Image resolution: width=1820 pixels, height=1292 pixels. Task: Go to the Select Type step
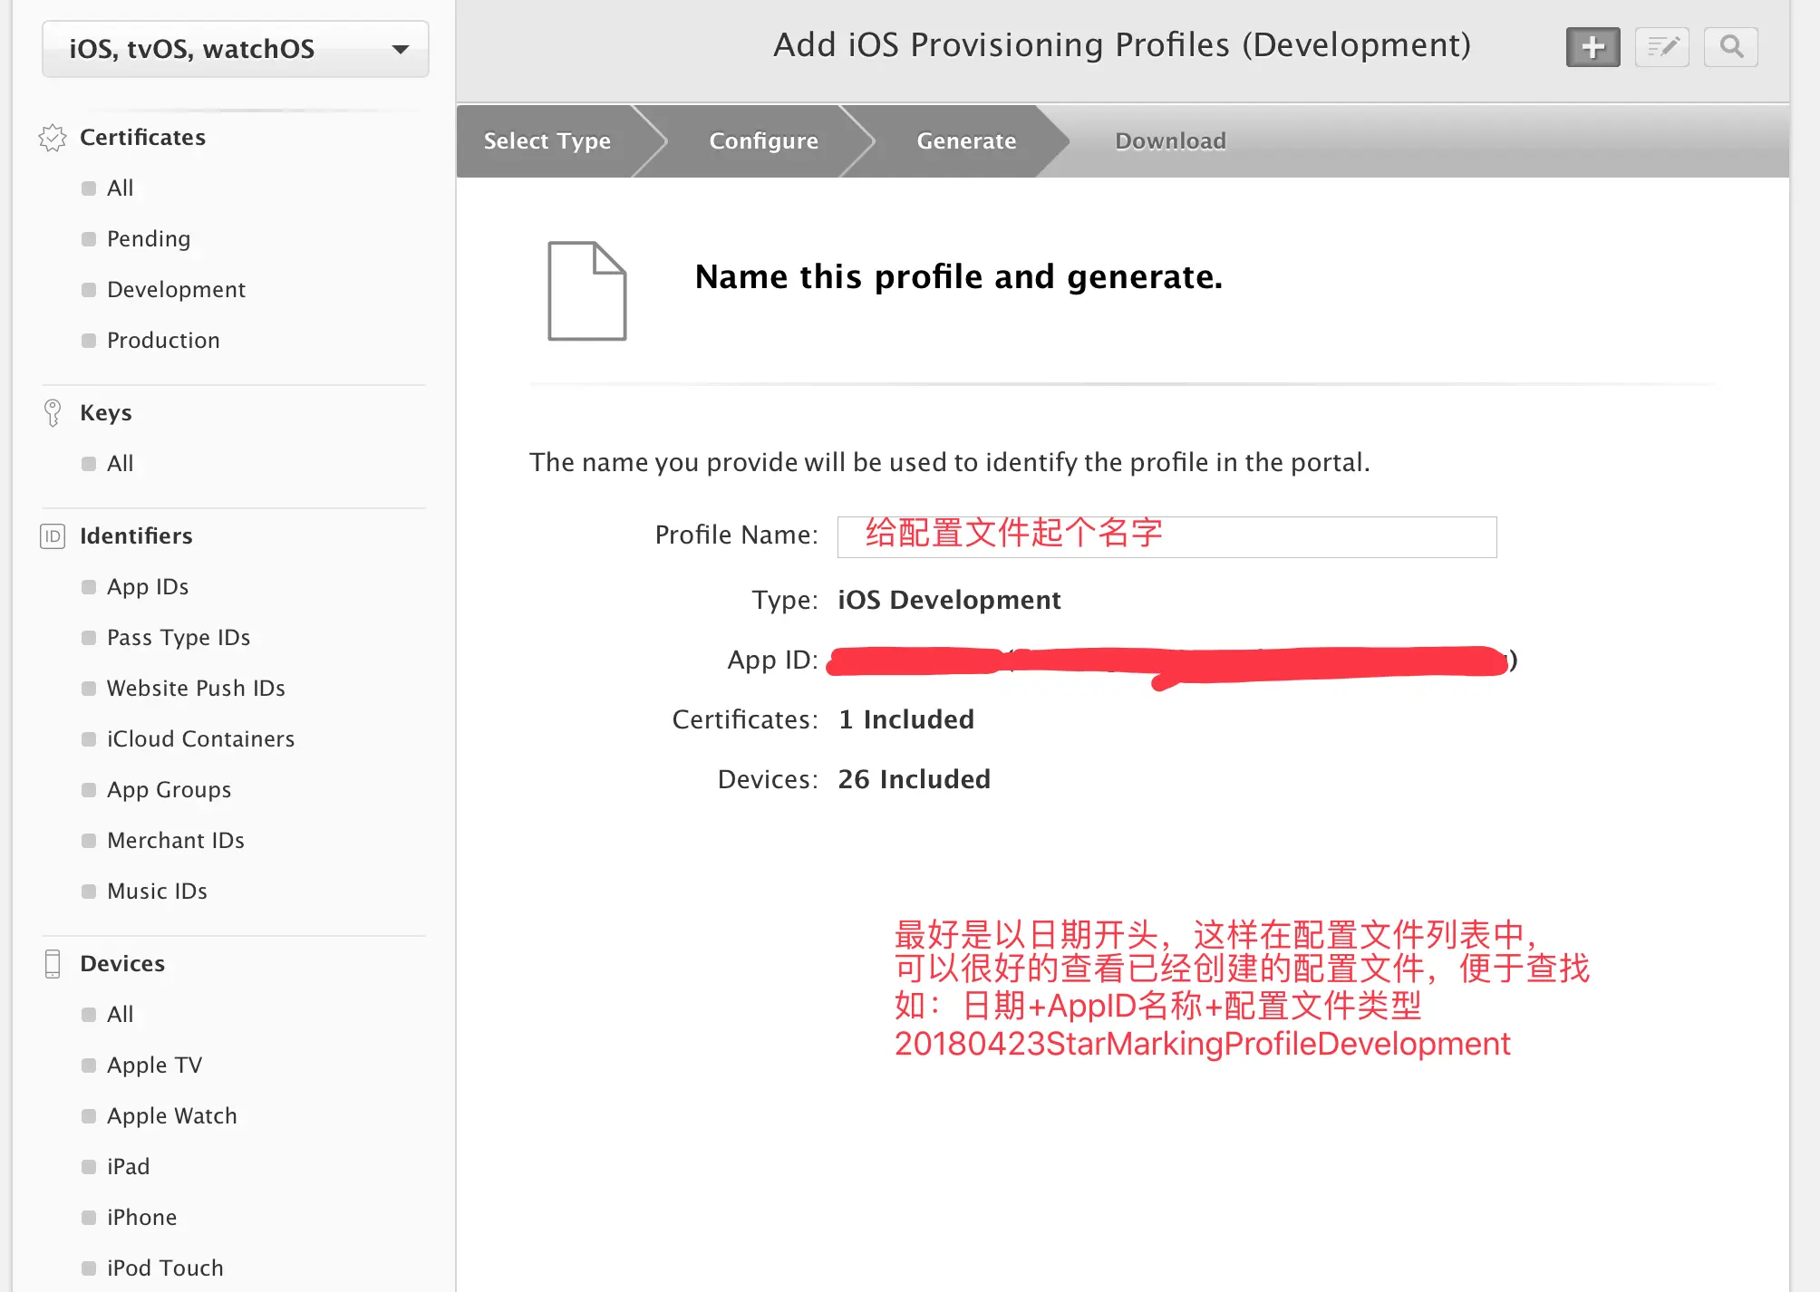tap(547, 141)
